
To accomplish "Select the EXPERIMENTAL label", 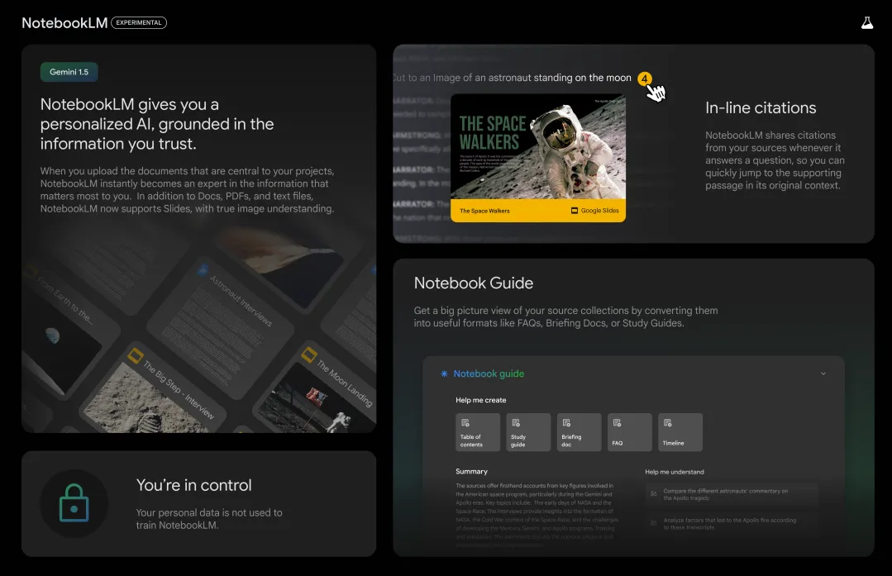I will 138,22.
